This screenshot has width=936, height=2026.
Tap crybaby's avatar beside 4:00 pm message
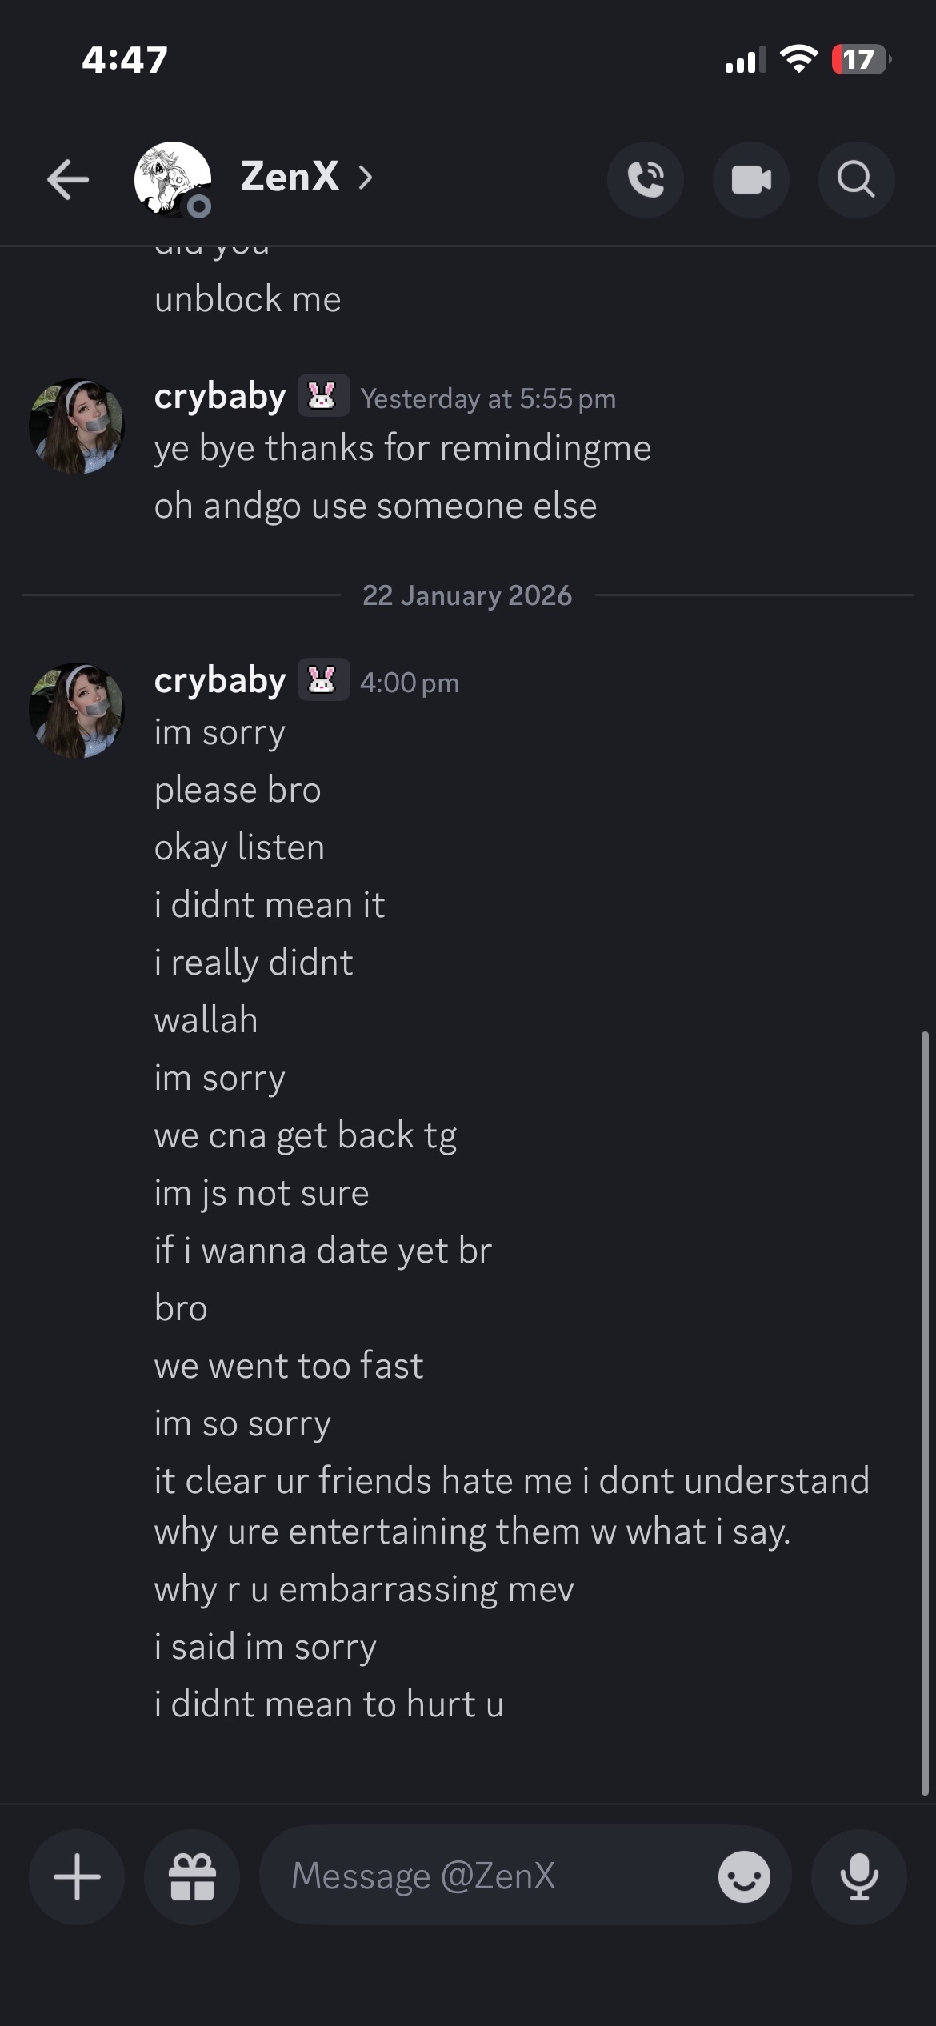tap(77, 711)
